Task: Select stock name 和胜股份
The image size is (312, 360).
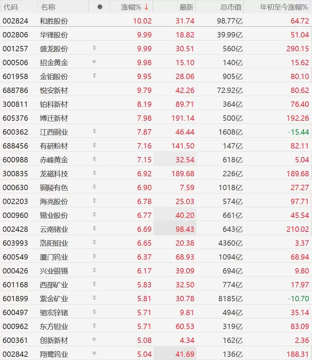Action: pyautogui.click(x=54, y=21)
